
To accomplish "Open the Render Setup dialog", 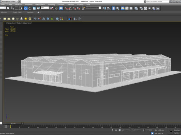I will click(x=141, y=8).
